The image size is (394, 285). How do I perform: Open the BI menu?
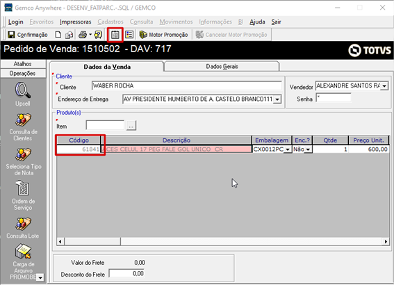coord(240,22)
